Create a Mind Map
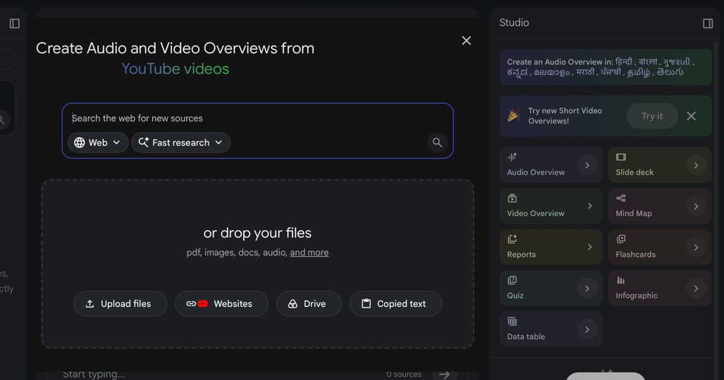 click(x=660, y=206)
